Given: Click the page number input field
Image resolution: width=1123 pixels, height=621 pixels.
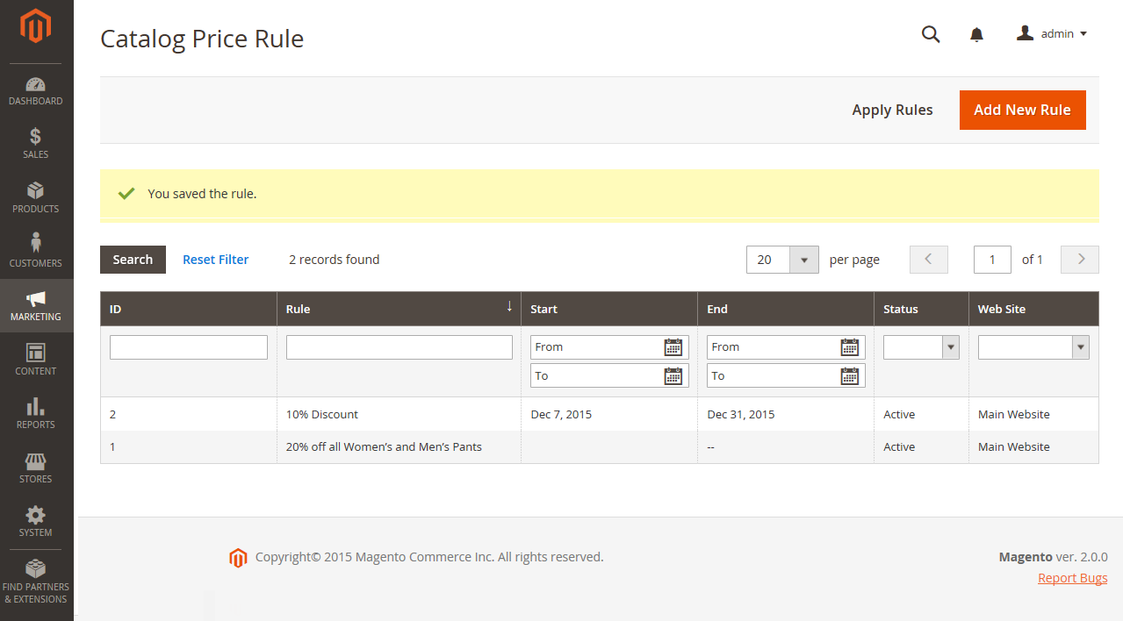Looking at the screenshot, I should [992, 260].
